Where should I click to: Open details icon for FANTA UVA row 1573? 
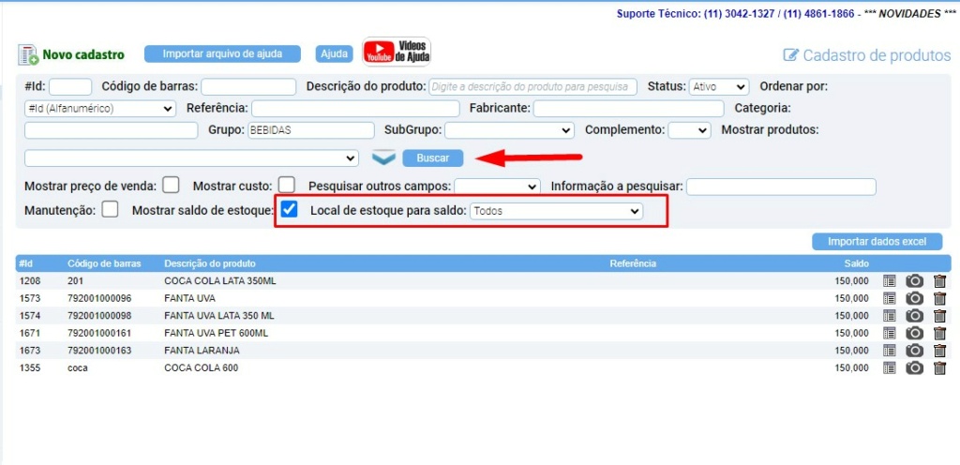tap(889, 298)
